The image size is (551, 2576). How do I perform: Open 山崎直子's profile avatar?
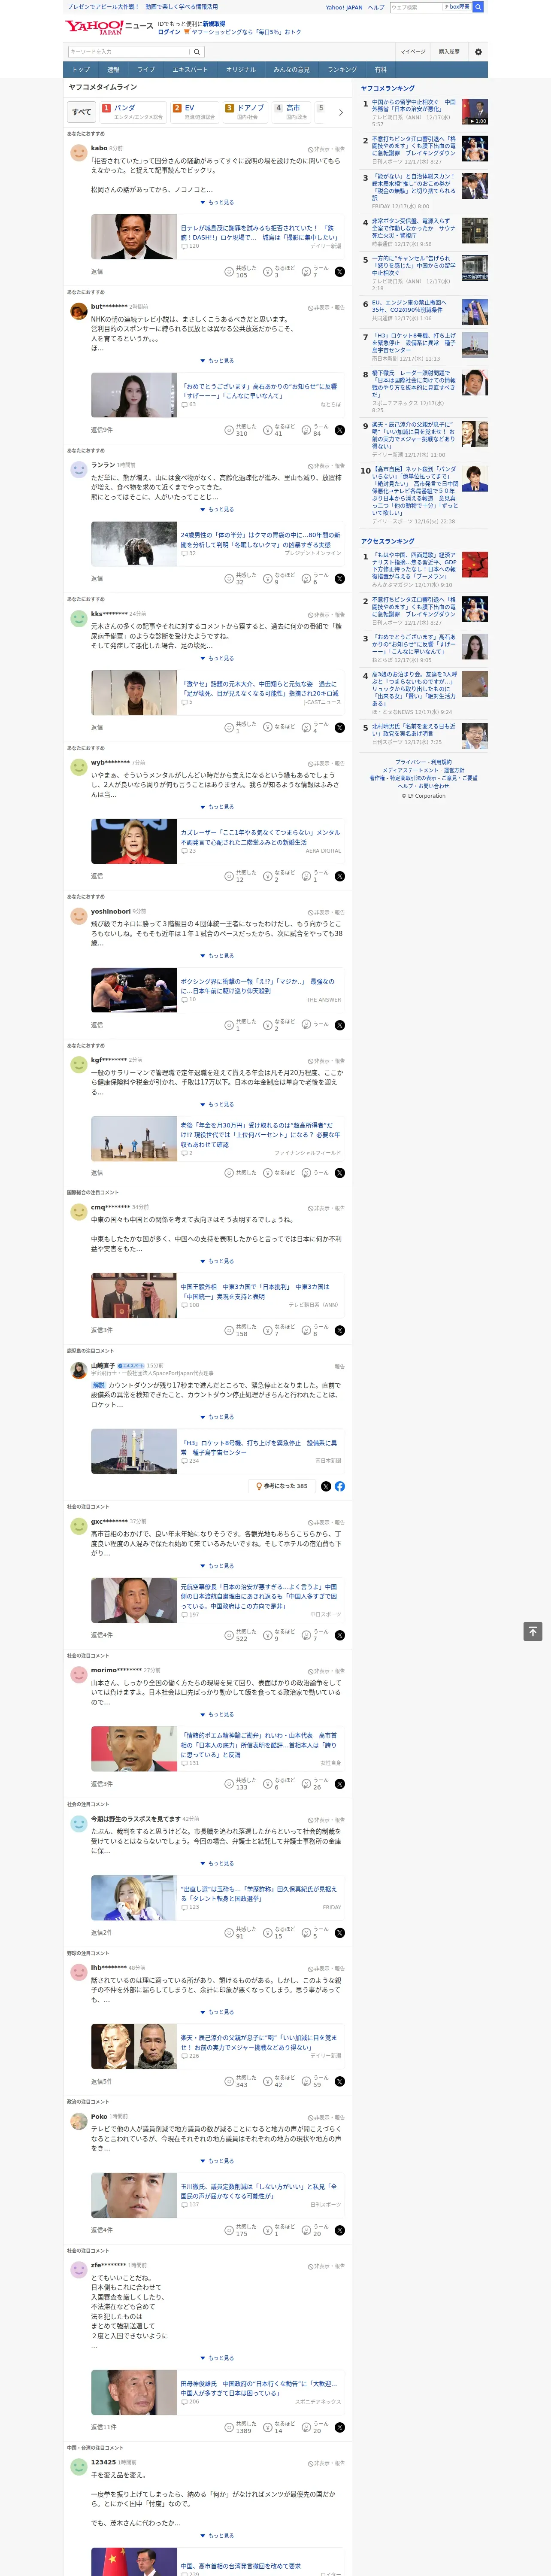pyautogui.click(x=78, y=1370)
